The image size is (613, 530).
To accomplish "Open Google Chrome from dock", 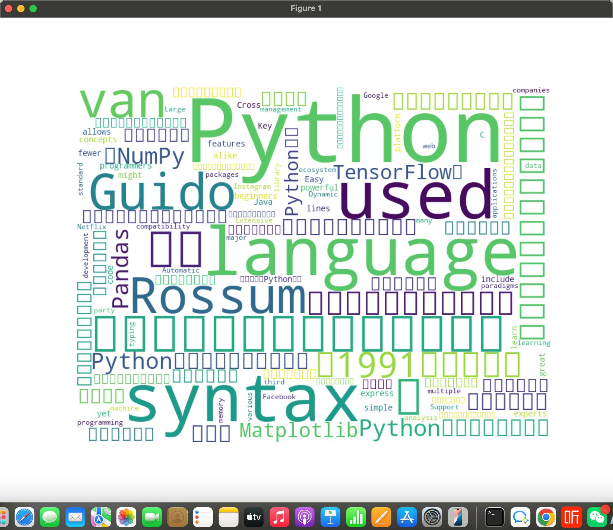I will [546, 517].
